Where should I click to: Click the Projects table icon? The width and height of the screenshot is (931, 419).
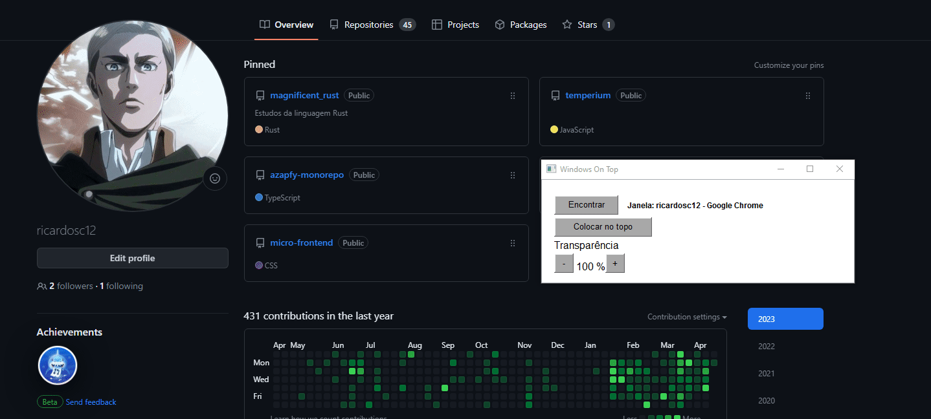pyautogui.click(x=437, y=25)
